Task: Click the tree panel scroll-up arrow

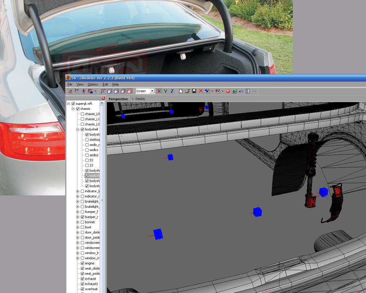Action: pos(102,103)
